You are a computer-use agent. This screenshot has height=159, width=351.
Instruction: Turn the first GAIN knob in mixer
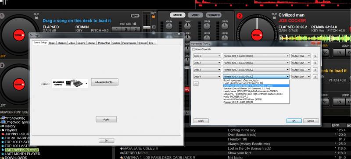[169, 26]
